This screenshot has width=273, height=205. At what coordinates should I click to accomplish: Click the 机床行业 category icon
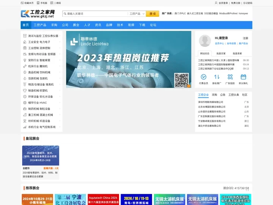click(25, 66)
